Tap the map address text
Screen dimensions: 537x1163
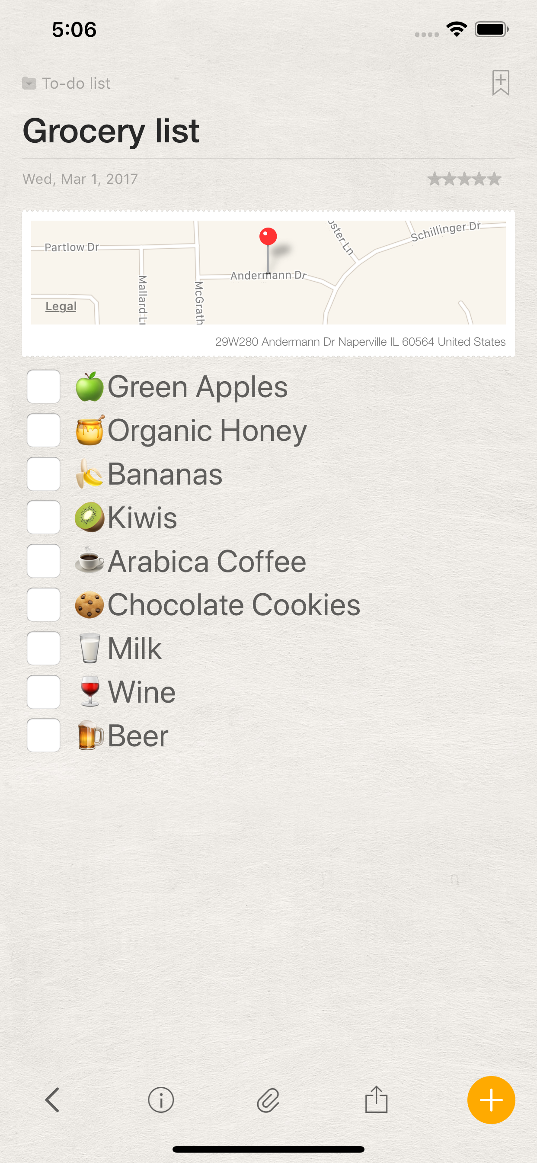360,342
